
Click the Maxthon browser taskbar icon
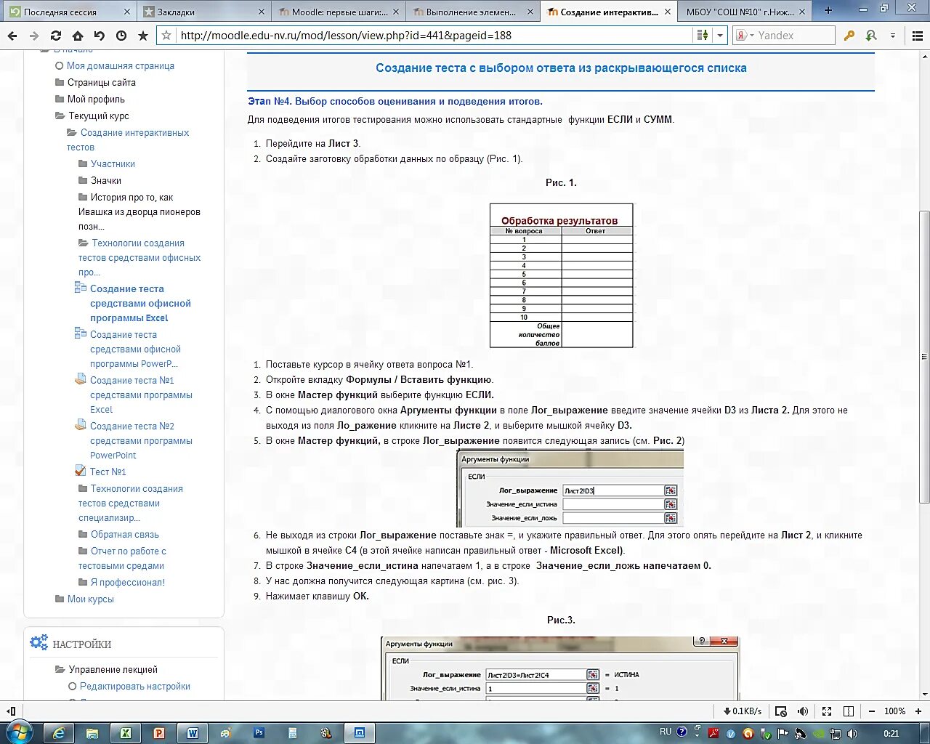359,733
